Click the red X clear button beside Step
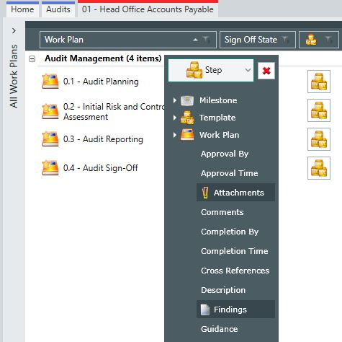Viewport: 342px width, 342px height. (266, 71)
